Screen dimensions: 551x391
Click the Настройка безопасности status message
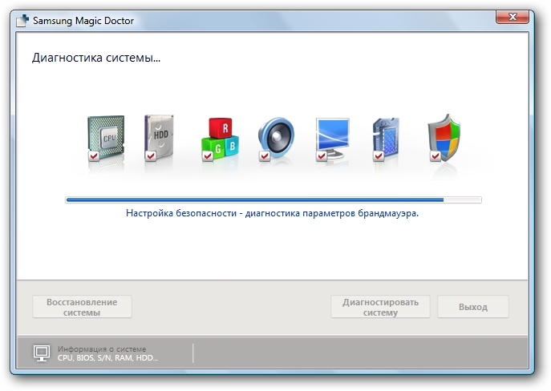[273, 213]
